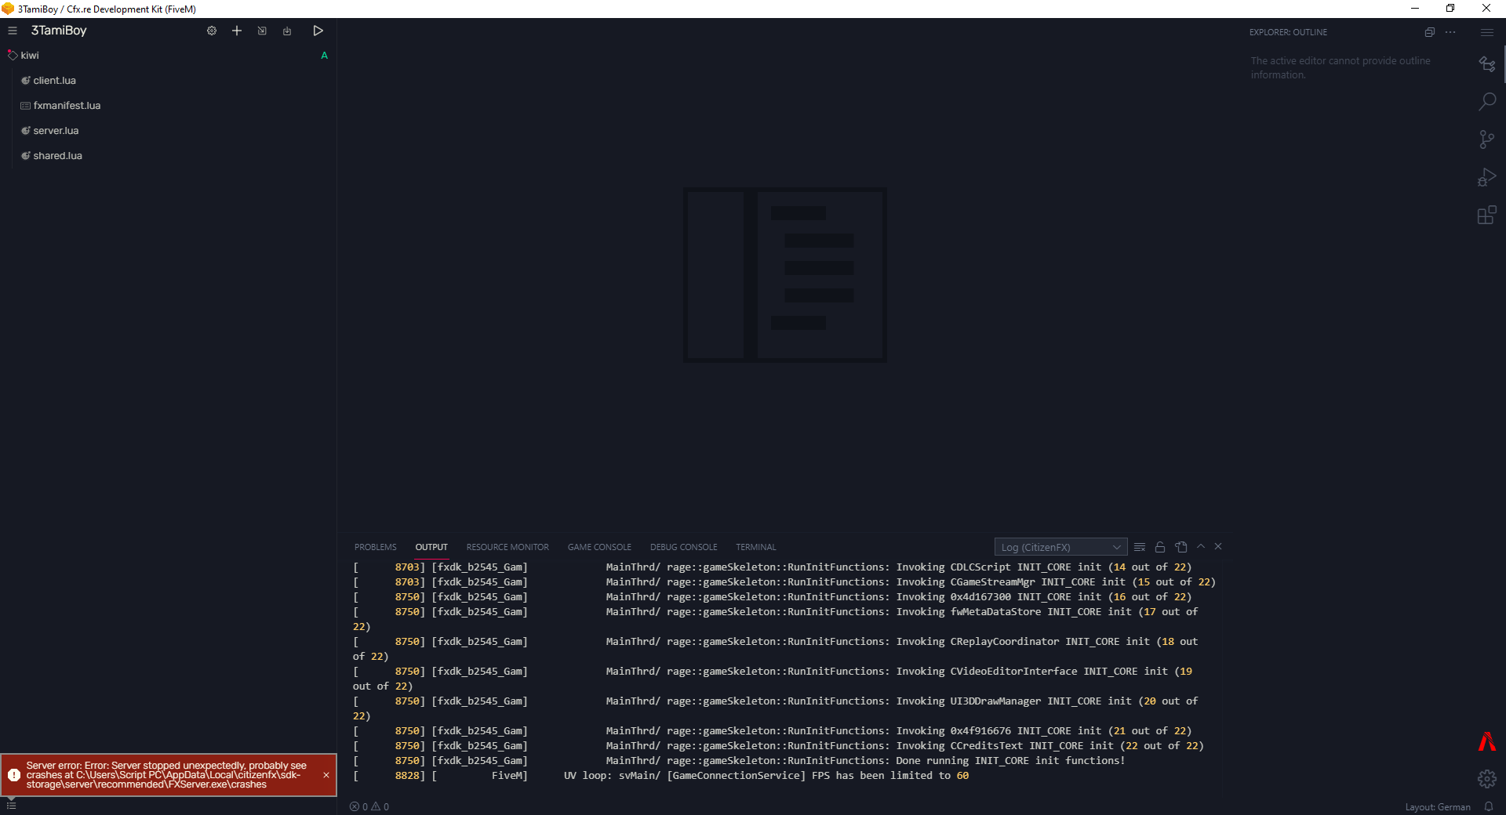The image size is (1506, 815).
Task: Start the server with the play icon
Action: tap(318, 31)
